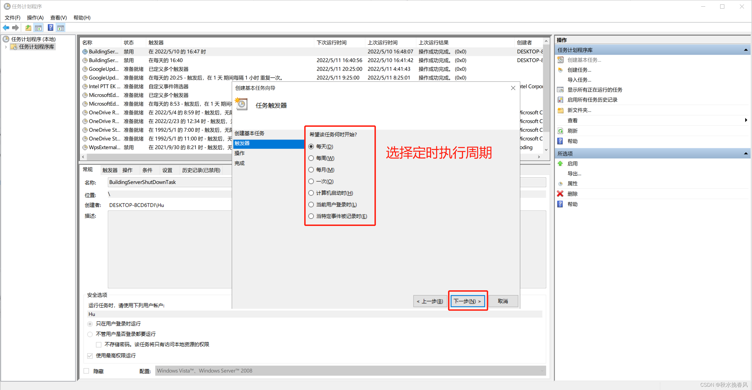Click the Back arrow toolbar icon
The width and height of the screenshot is (752, 390).
coord(6,28)
